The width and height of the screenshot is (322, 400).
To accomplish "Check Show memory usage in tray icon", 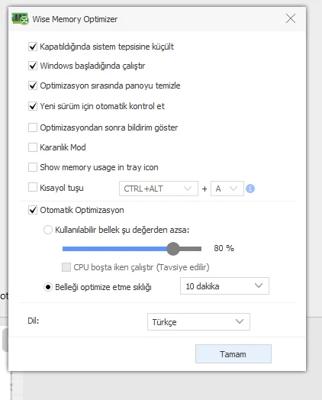I will pos(33,167).
